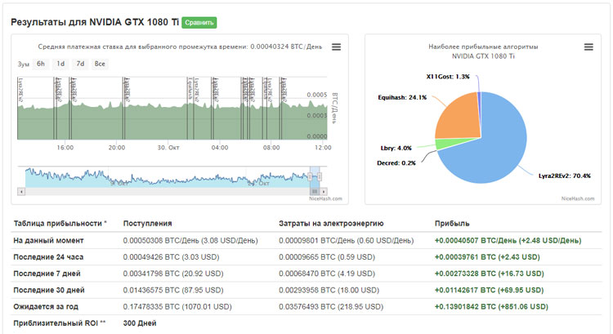Click the Decred: 0.2% label
This screenshot has width=613, height=334.
click(x=396, y=163)
